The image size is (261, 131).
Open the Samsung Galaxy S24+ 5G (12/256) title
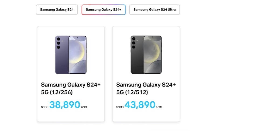point(71,88)
